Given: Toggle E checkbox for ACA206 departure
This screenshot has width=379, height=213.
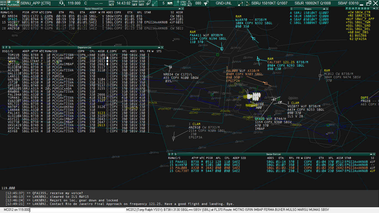Looking at the screenshot, I should (107, 70).
